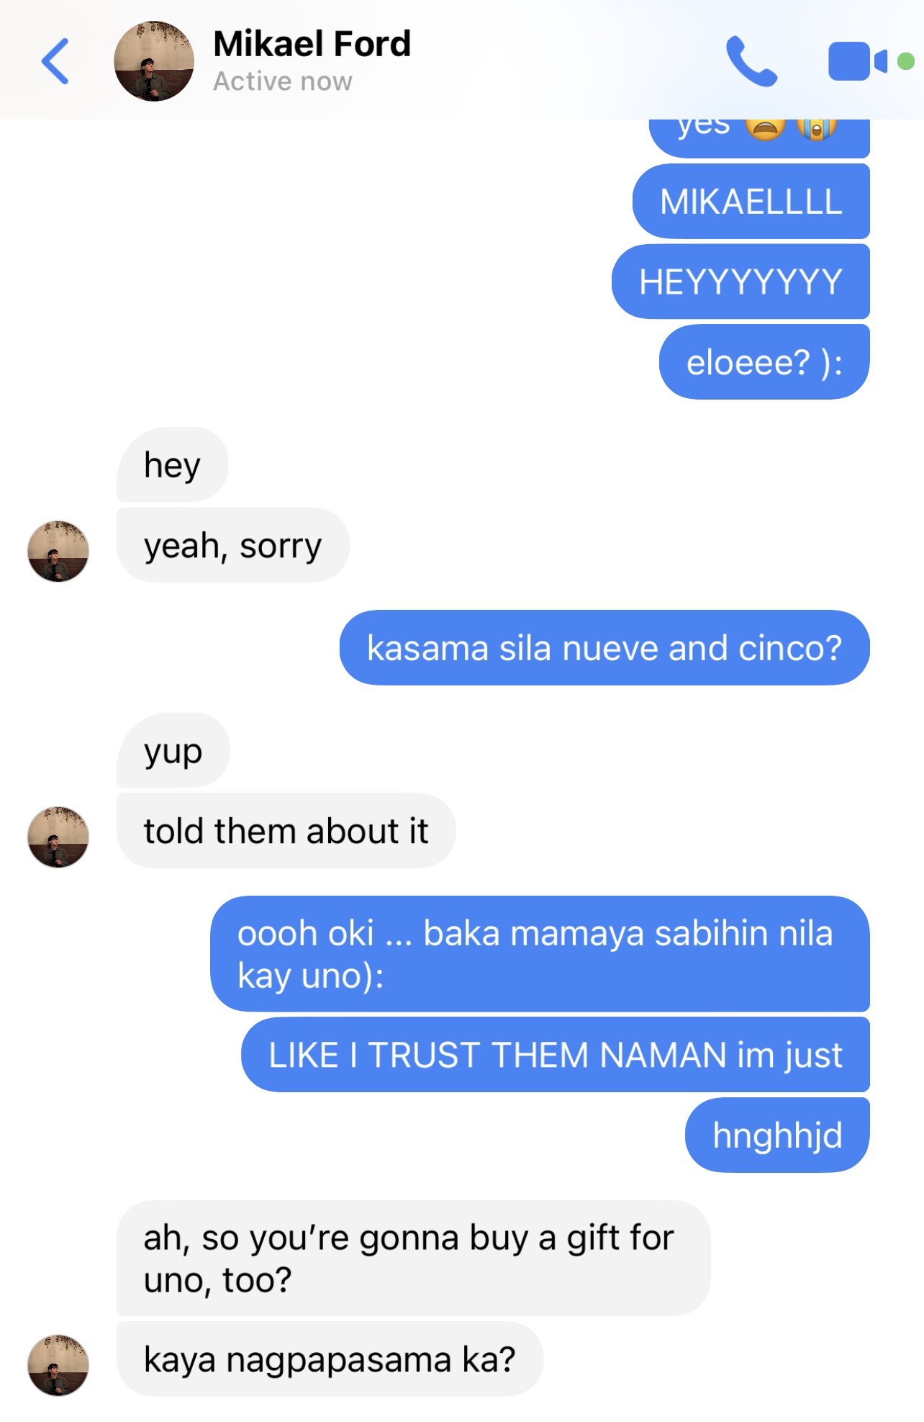Screen dimensions: 924x1422
Task: Select 'LIKE I TRUST THEM NAMAN' message
Action: tap(556, 1055)
